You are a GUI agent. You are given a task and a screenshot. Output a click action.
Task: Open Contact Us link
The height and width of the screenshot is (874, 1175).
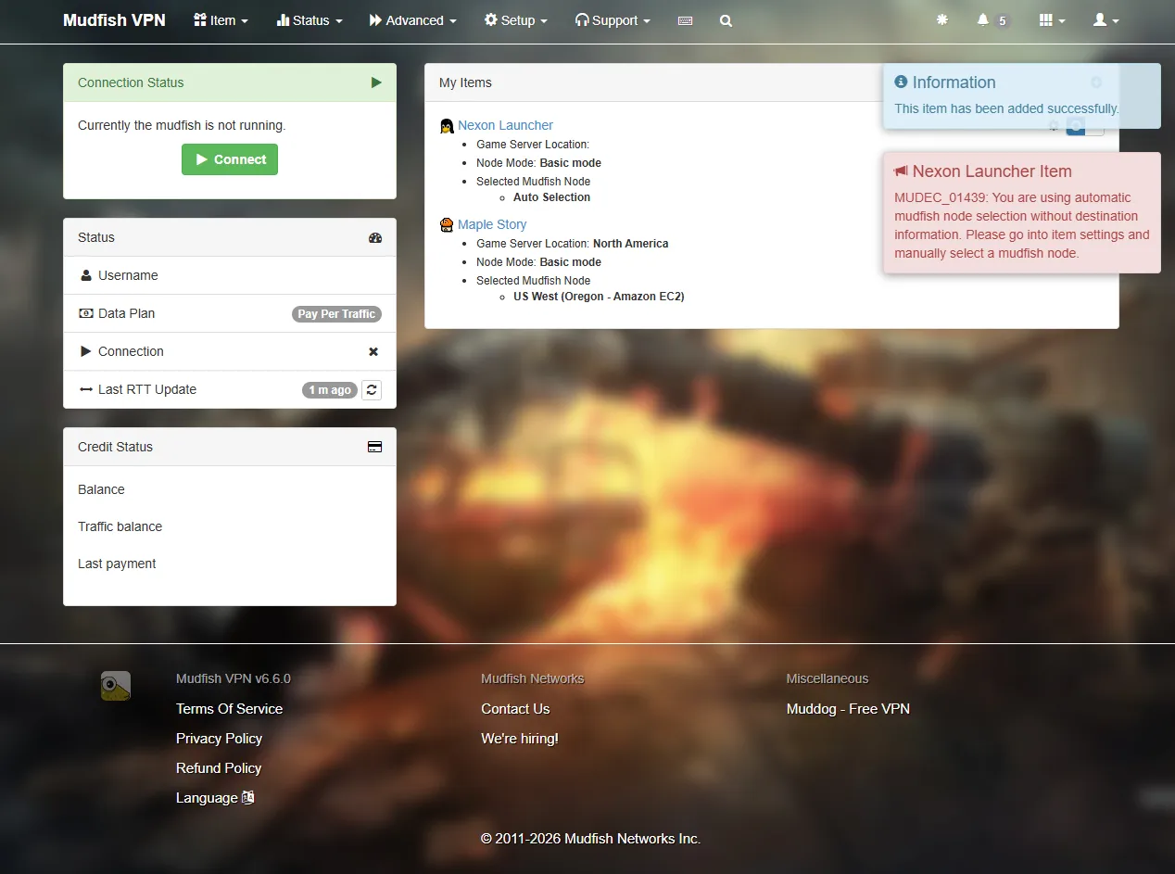(x=515, y=709)
